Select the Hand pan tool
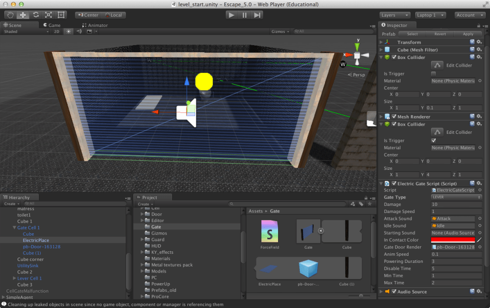 10,15
